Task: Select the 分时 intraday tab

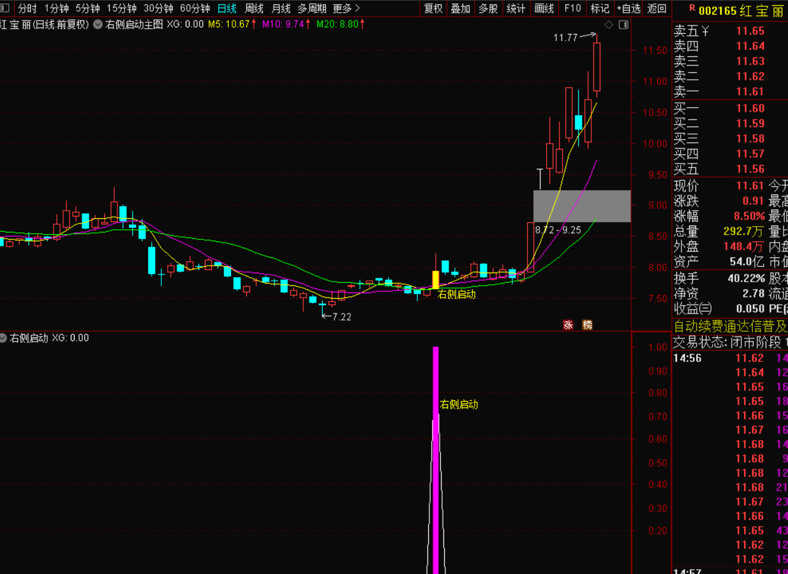Action: 27,8
